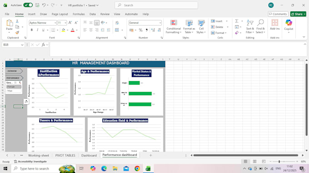Click Decrease Font Size icon
The height and width of the screenshot is (173, 309).
(x=76, y=23)
